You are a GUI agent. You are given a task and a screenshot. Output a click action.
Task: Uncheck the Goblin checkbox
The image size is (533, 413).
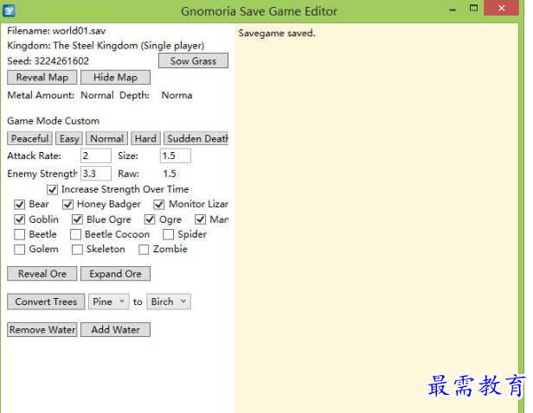(x=19, y=219)
